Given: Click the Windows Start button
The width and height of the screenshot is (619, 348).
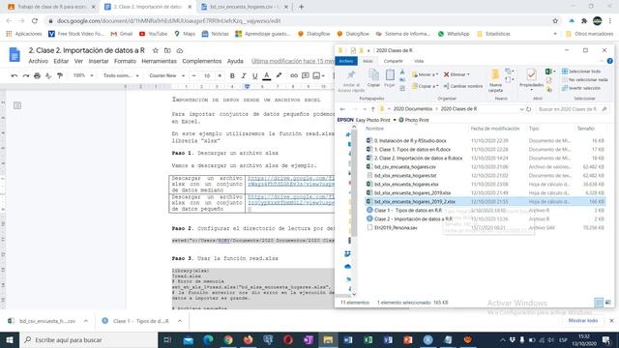Looking at the screenshot, I should pyautogui.click(x=10, y=339).
